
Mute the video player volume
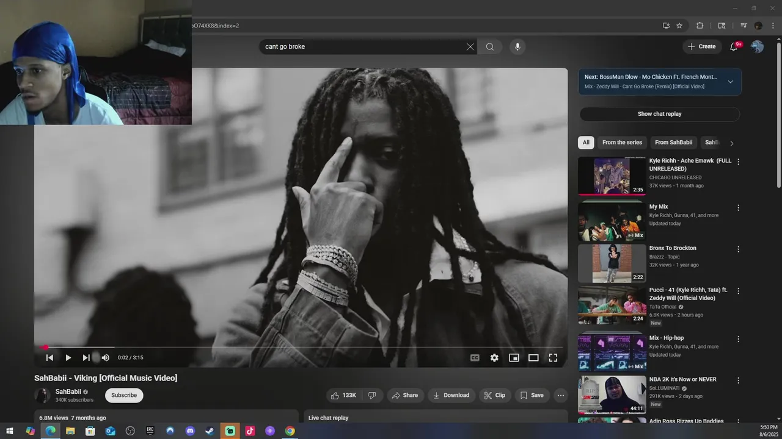click(x=105, y=358)
